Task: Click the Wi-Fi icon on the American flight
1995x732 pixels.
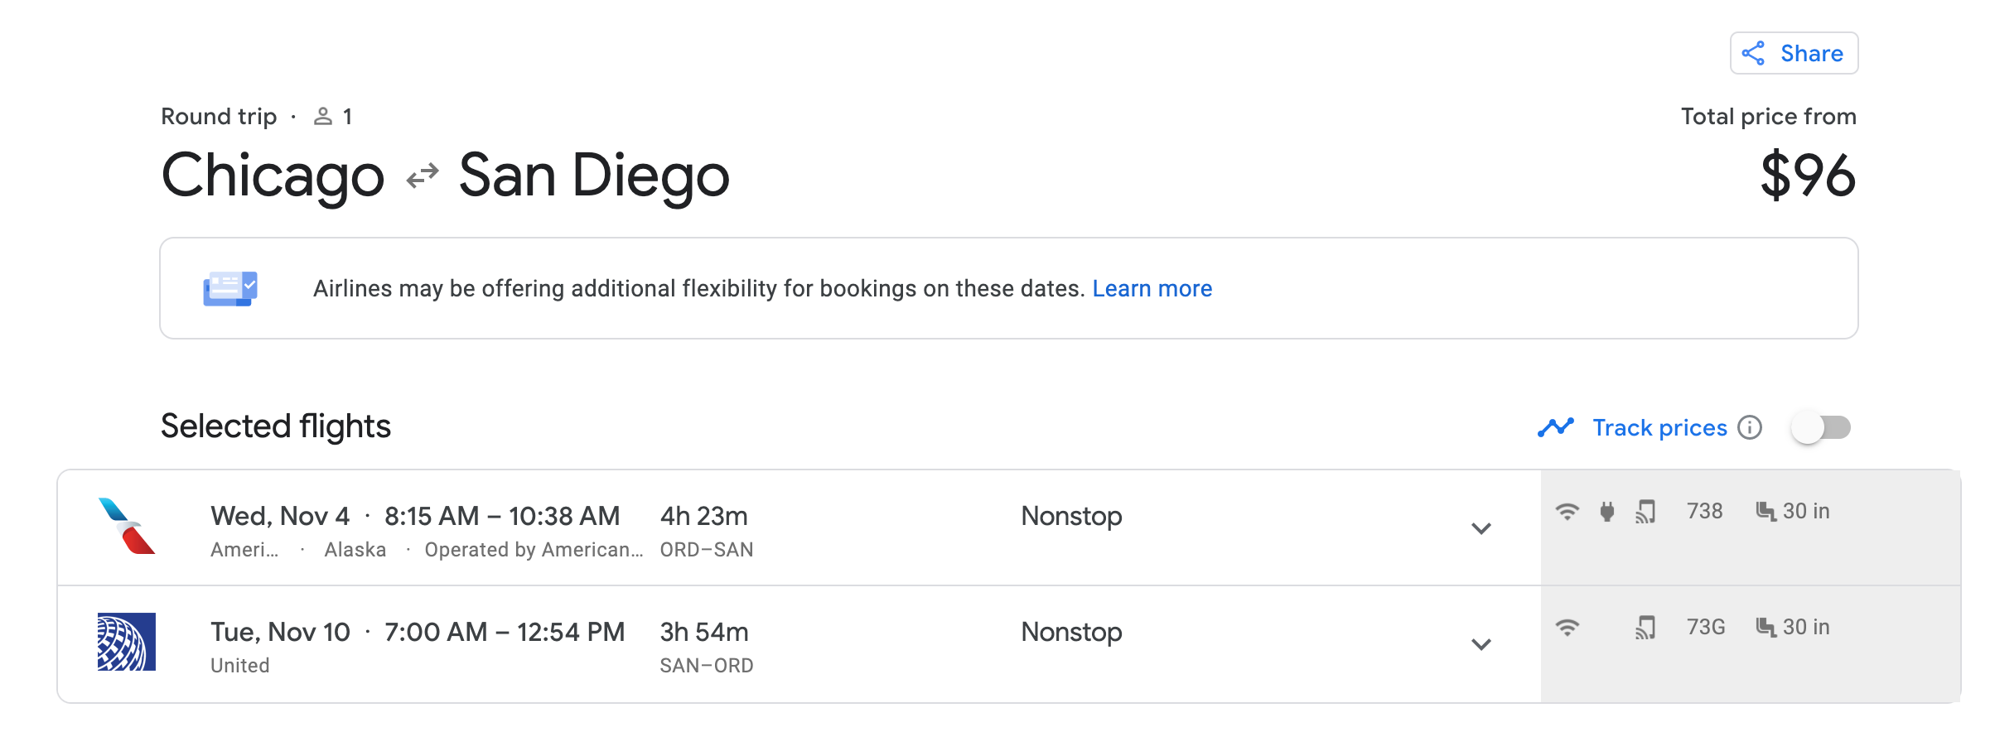Action: coord(1567,512)
